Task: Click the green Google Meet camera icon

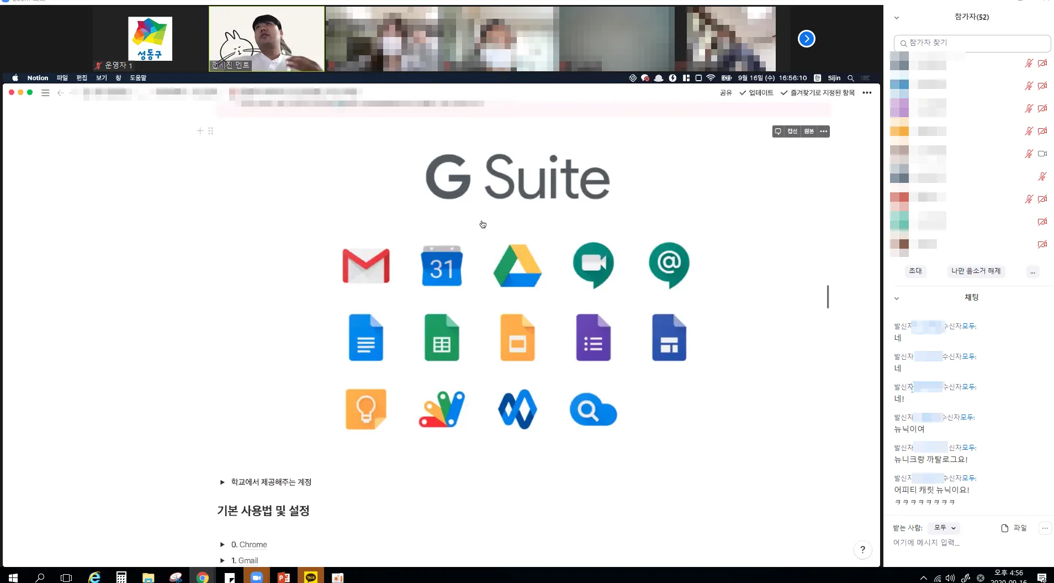Action: coord(594,265)
